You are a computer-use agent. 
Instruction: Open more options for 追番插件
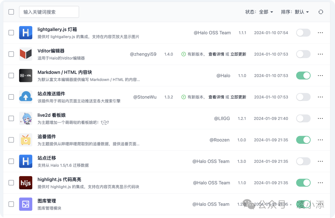click(320, 140)
